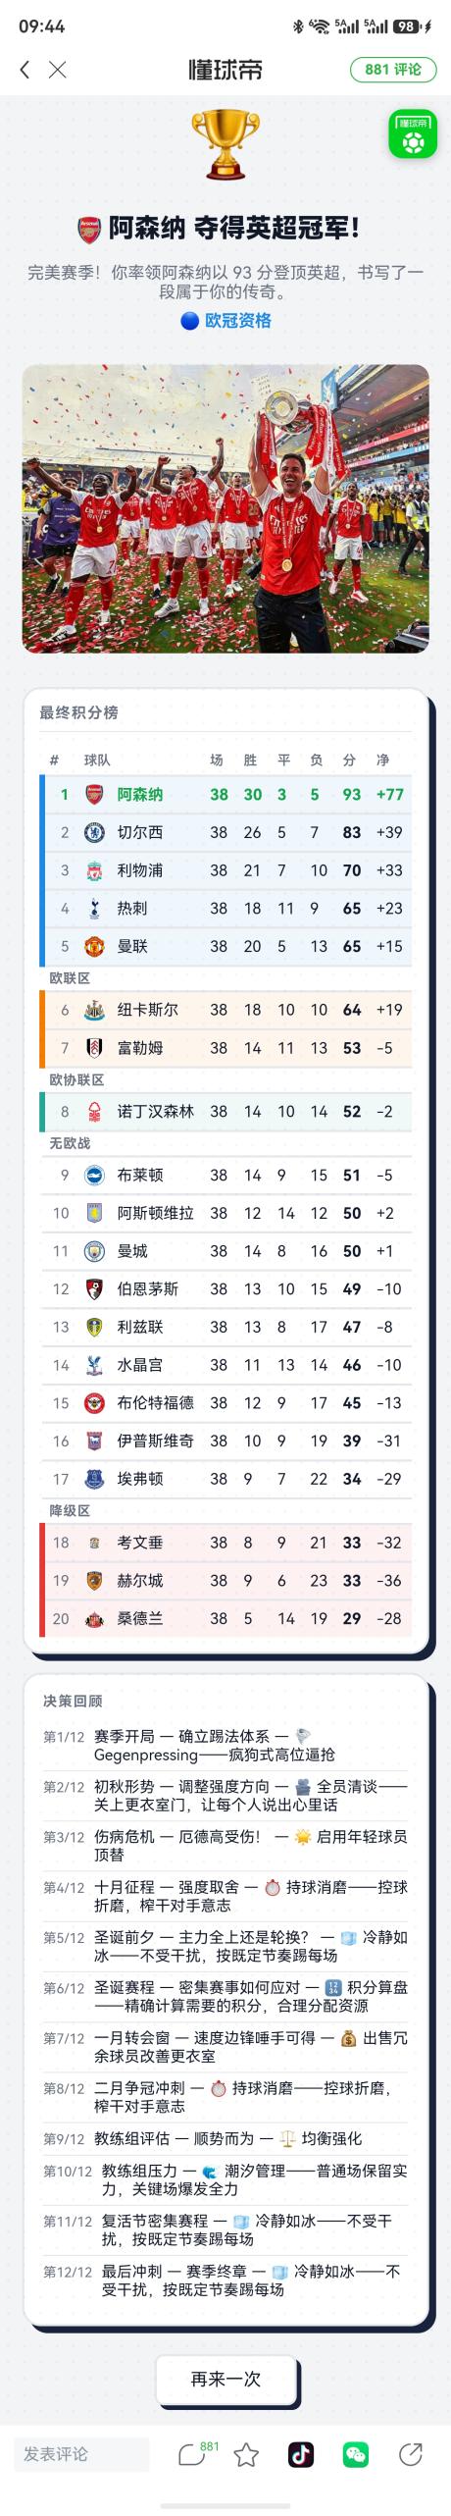Tap the green 懂球帝 football app icon
The width and height of the screenshot is (451, 2516).
point(413,134)
